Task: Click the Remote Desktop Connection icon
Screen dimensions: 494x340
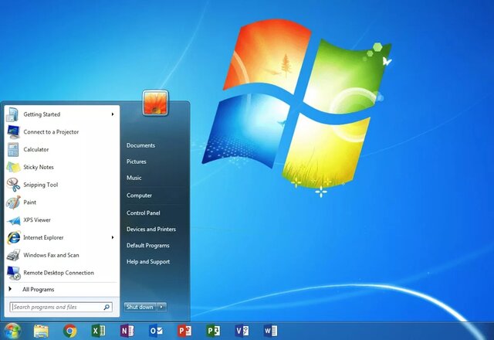Action: coord(14,273)
